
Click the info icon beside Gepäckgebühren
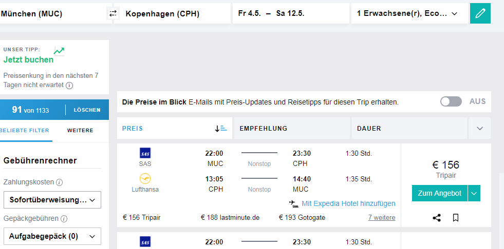point(64,219)
